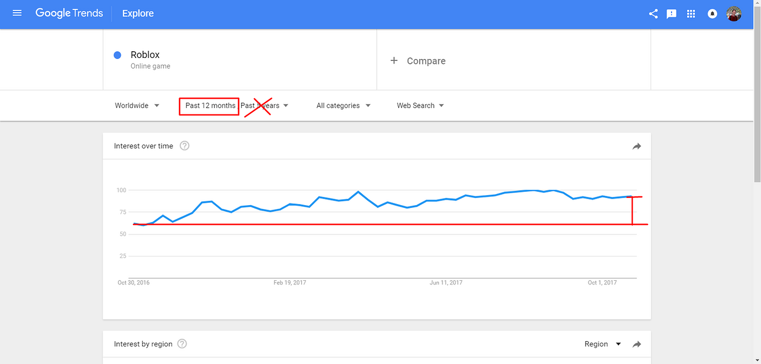Open the Web Search type dropdown

coord(420,105)
